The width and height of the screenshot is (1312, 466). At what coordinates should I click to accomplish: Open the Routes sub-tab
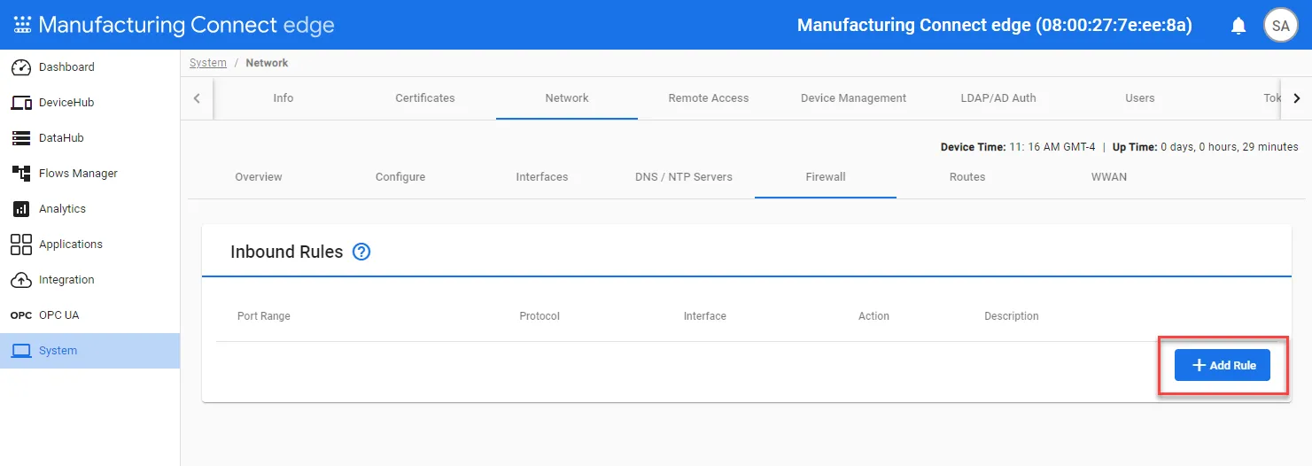(x=967, y=177)
